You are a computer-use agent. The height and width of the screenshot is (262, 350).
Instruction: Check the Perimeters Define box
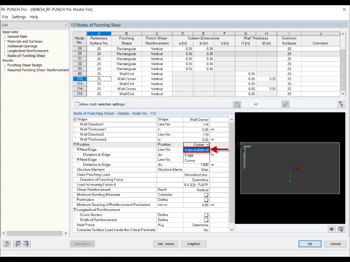point(206,200)
